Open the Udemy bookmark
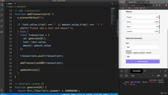The image size is (168, 95). point(128,8)
